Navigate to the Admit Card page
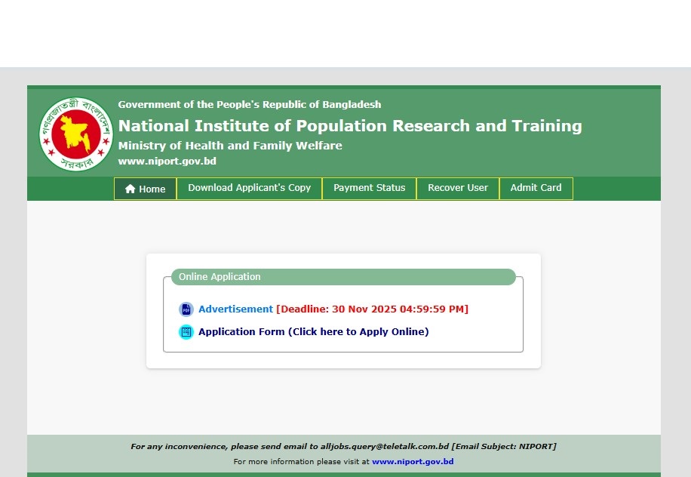Screen dimensions: 691x477 (x=536, y=188)
